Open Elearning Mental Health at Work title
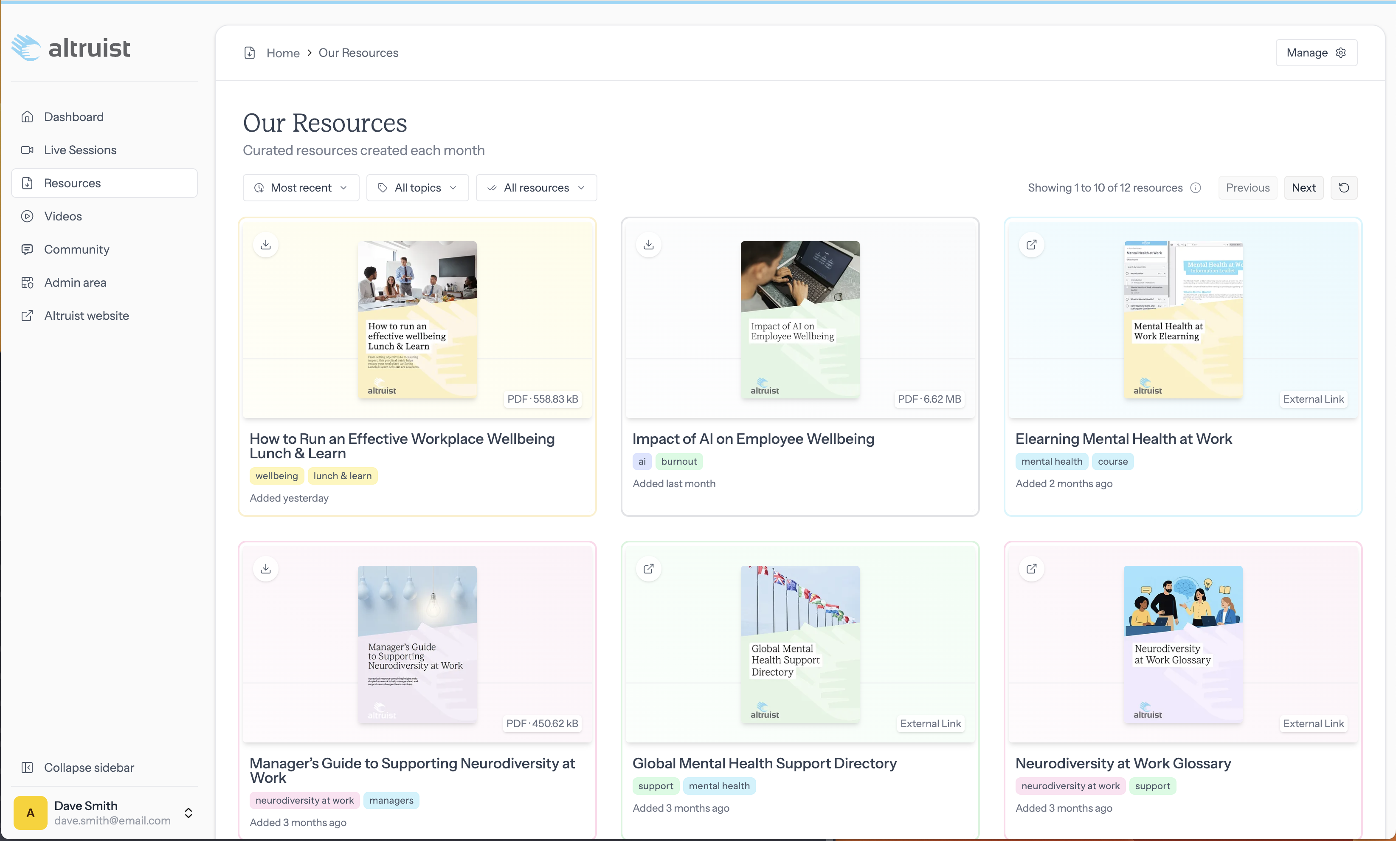 (1123, 439)
